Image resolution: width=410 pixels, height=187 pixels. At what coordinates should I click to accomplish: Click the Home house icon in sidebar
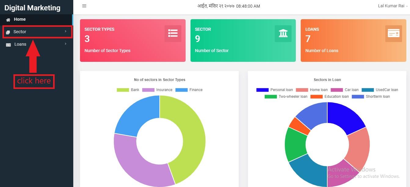pos(8,19)
